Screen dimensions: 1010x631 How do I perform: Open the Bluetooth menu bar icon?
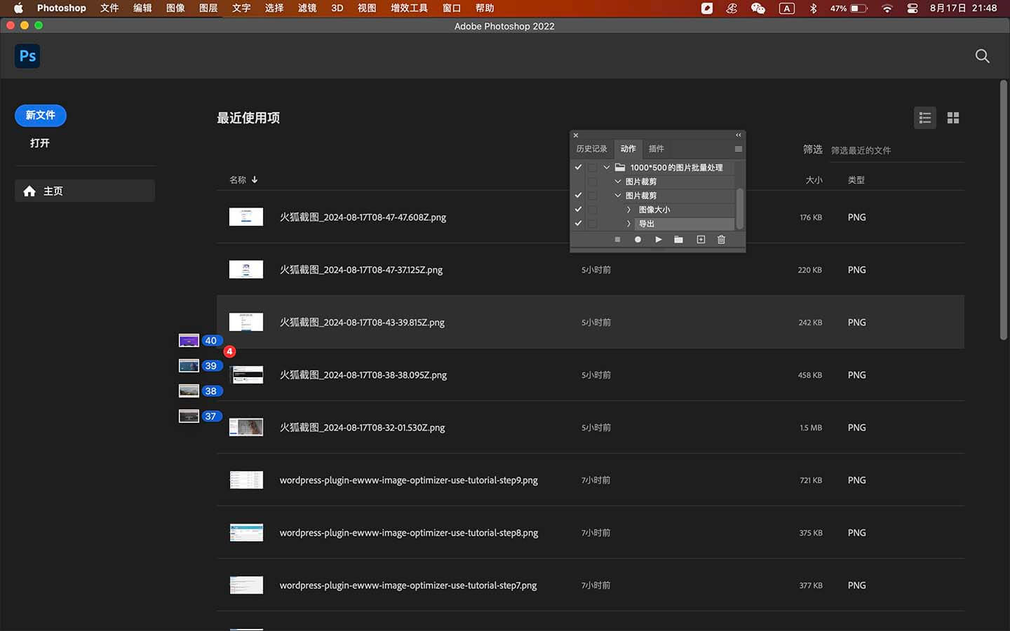tap(813, 8)
